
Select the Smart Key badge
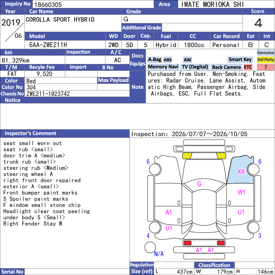point(240,59)
